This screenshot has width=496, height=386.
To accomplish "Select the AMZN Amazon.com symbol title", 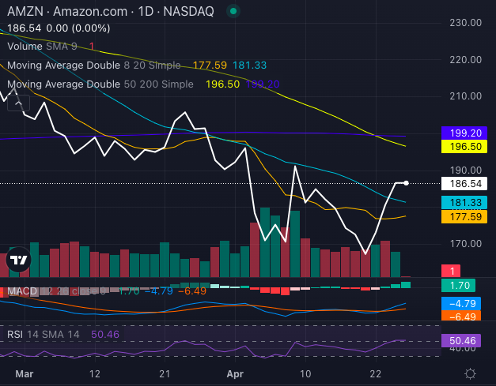I will click(110, 12).
